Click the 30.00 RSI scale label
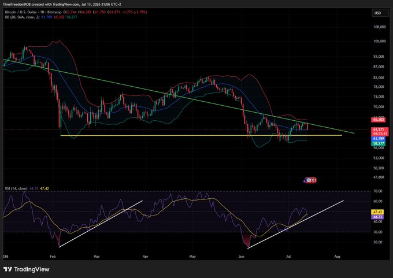The height and width of the screenshot is (278, 393). tap(378, 232)
